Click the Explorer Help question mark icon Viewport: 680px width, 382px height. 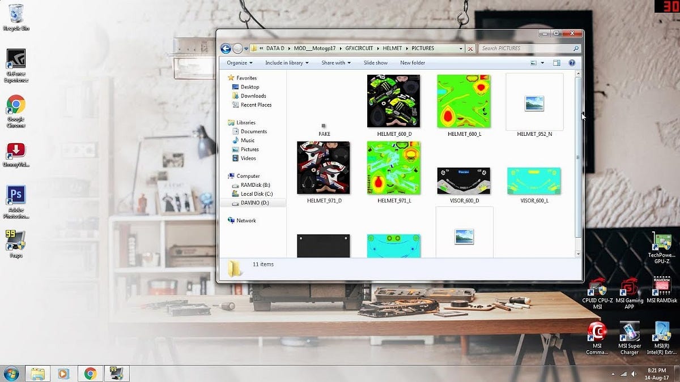[x=572, y=63]
